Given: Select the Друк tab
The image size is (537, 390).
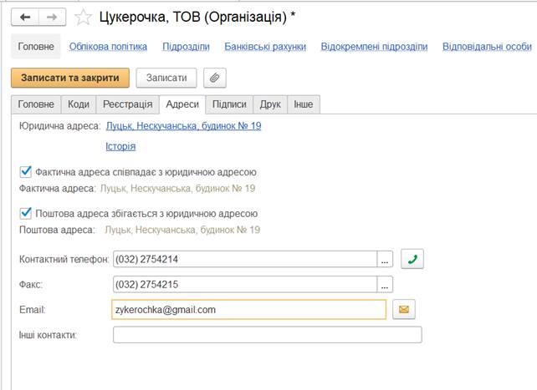Looking at the screenshot, I should 270,104.
